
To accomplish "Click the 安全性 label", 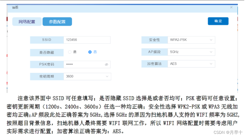I will (x=155, y=40).
